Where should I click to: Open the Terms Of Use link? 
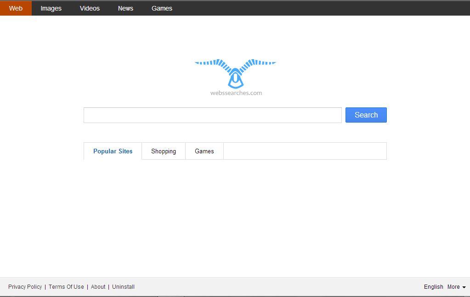coord(66,287)
